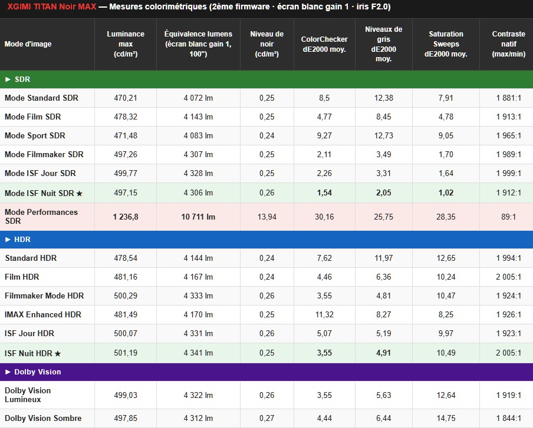The height and width of the screenshot is (428, 533).
Task: Click contrast value '1 844:1'
Action: coord(508,419)
